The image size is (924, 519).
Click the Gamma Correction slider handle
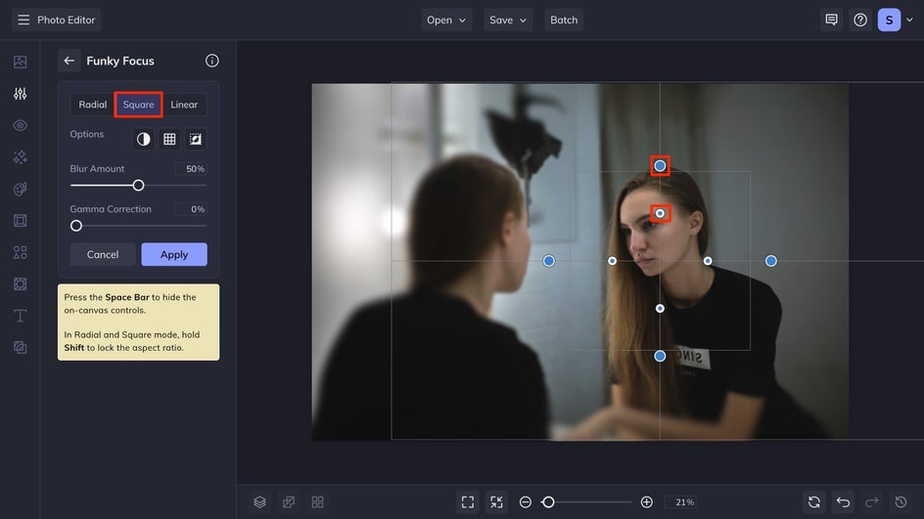pos(76,226)
